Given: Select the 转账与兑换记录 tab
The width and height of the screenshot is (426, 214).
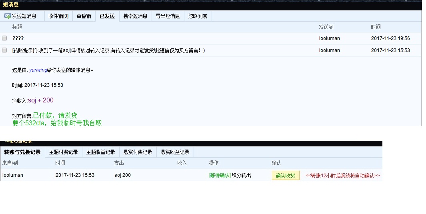Looking at the screenshot, I should tap(22, 152).
